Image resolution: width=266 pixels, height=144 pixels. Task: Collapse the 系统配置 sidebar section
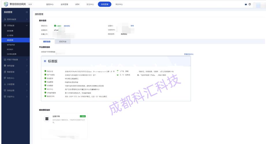[x=27, y=26]
